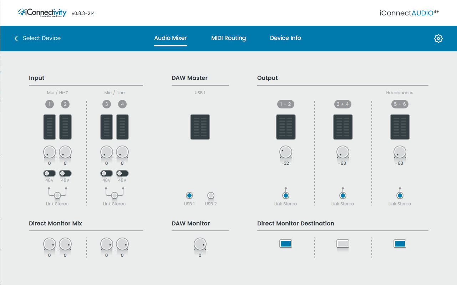Click the Direct Monitor Mix heading
This screenshot has height=285, width=457.
(x=55, y=224)
